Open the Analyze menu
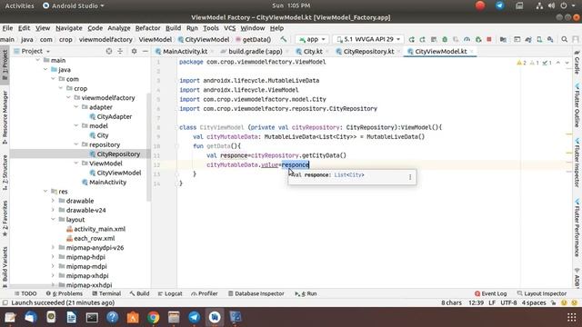 [119, 28]
